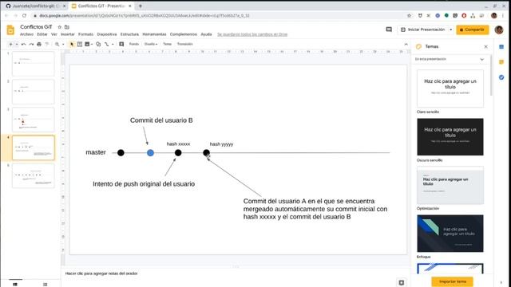This screenshot has width=511, height=287.
Task: Open Calendar in the side panel
Action: click(501, 47)
